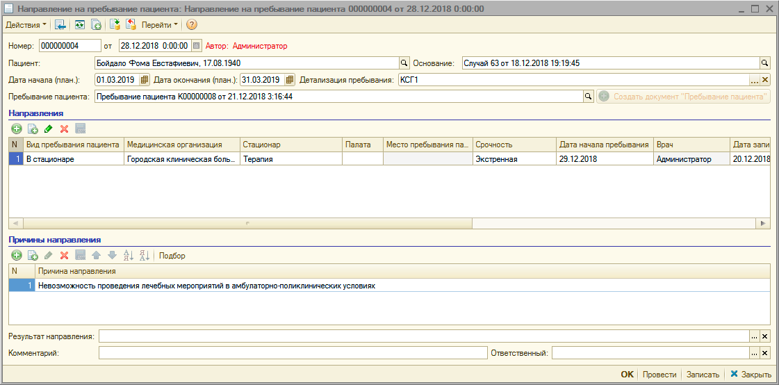779x385 pixels.
Task: Move reason row down in Причины направления
Action: [x=112, y=256]
